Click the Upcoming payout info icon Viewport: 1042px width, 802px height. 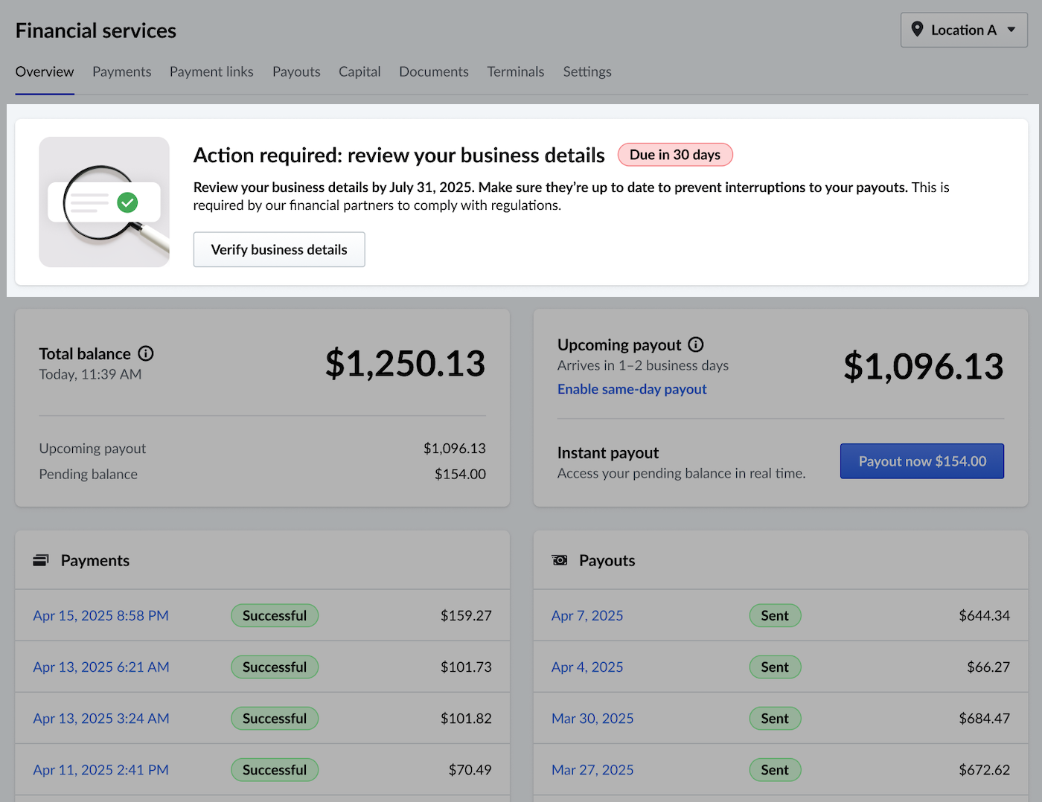pos(695,344)
